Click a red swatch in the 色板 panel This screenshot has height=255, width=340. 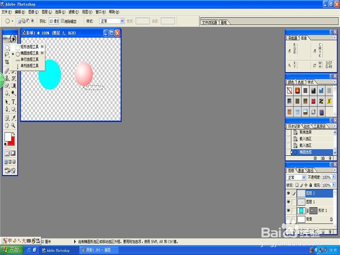click(297, 90)
